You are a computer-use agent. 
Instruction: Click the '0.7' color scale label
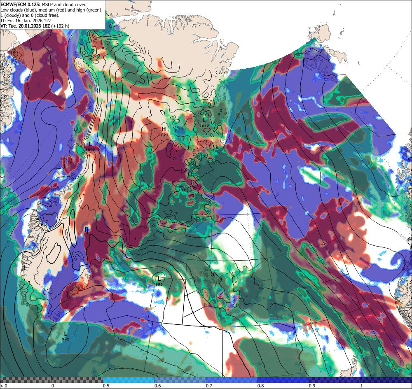coord(209,386)
